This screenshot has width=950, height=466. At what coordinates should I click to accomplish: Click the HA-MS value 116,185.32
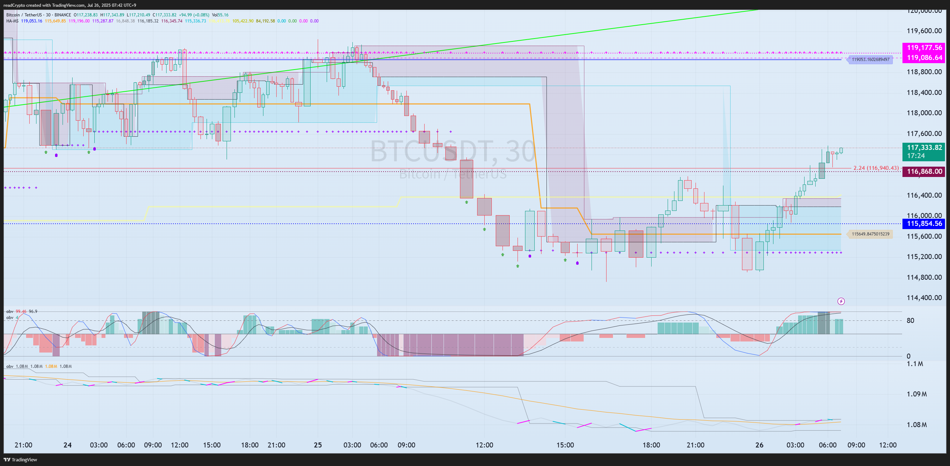148,21
